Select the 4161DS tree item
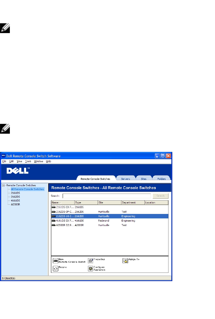215x319 pixels. (16, 201)
